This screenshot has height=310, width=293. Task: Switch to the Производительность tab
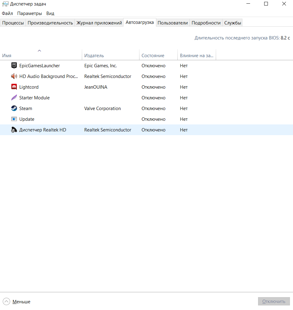click(x=50, y=23)
